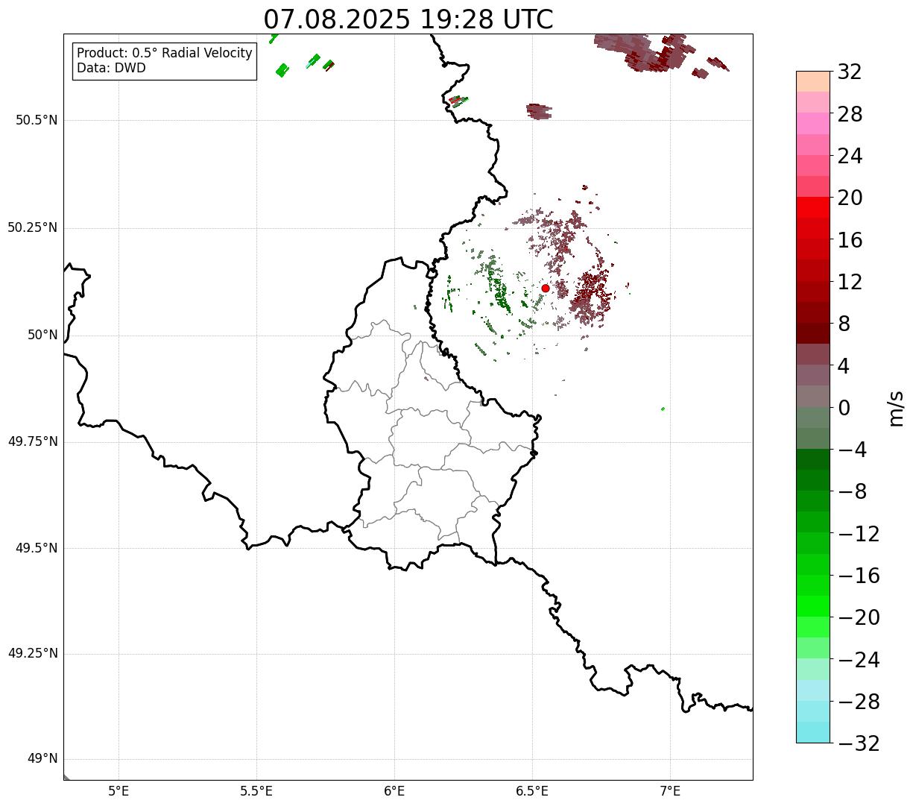
Task: Click the 5°E longitude label
Action: pyautogui.click(x=119, y=791)
